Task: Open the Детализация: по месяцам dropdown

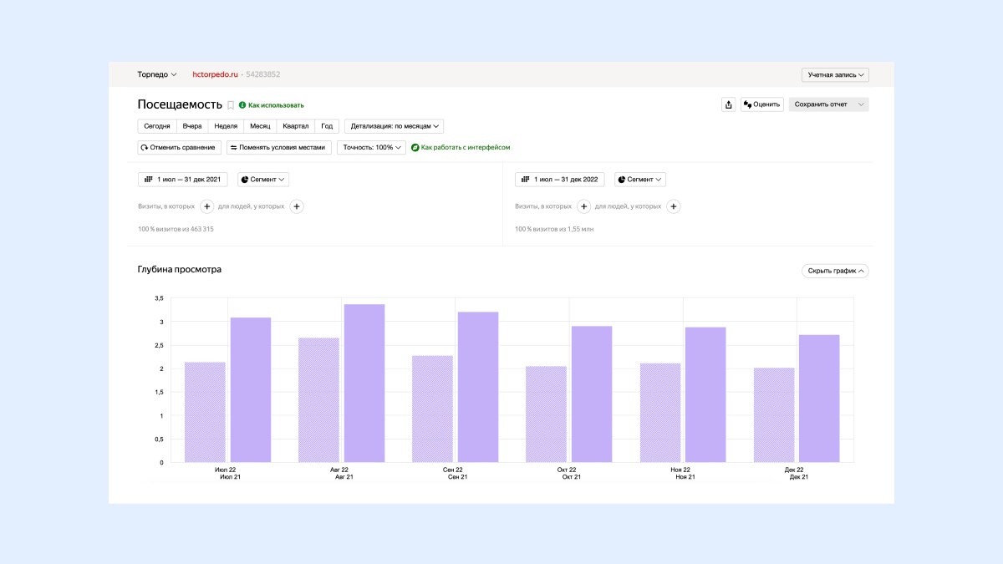Action: coord(394,126)
